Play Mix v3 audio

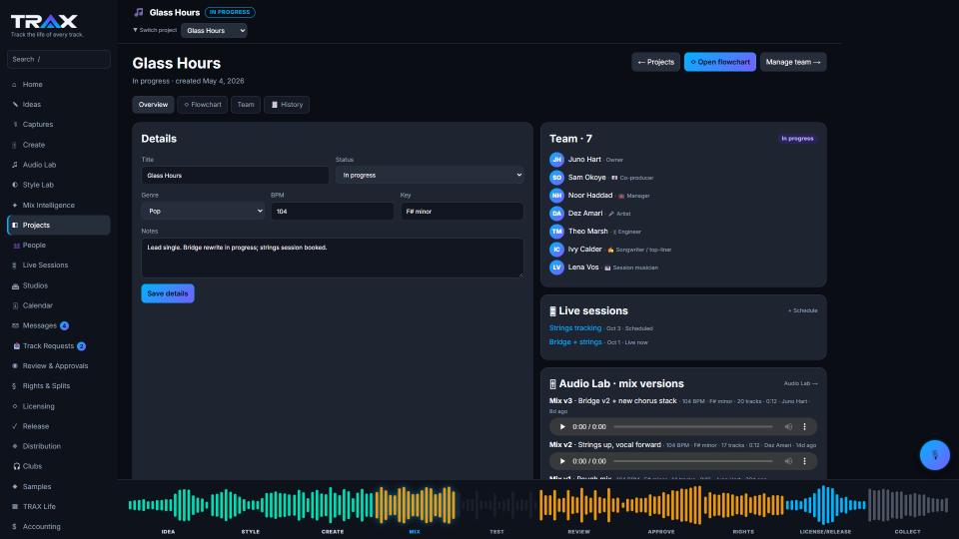[x=562, y=426]
